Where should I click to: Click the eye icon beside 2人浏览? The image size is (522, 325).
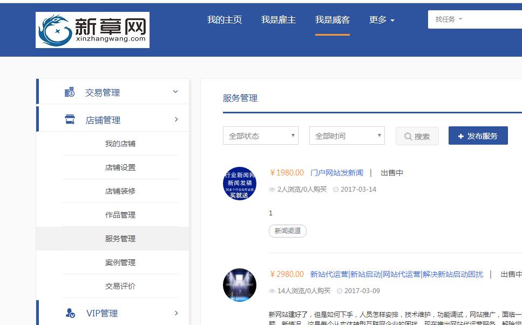click(272, 189)
